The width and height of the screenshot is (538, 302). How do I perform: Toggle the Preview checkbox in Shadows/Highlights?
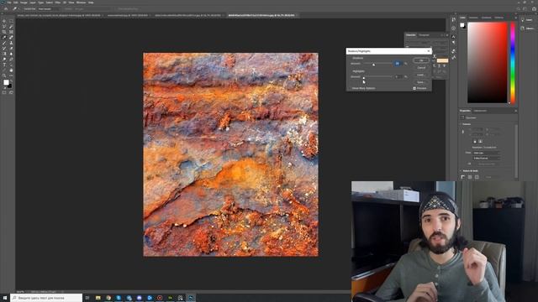(x=414, y=88)
